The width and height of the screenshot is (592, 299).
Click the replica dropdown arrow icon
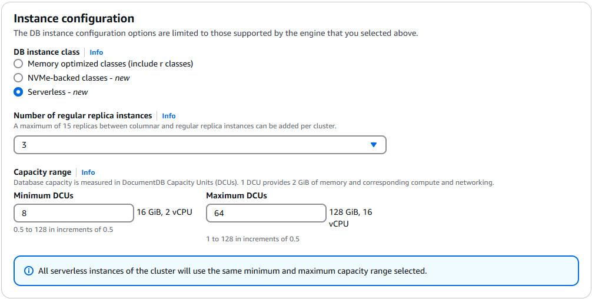coord(374,145)
